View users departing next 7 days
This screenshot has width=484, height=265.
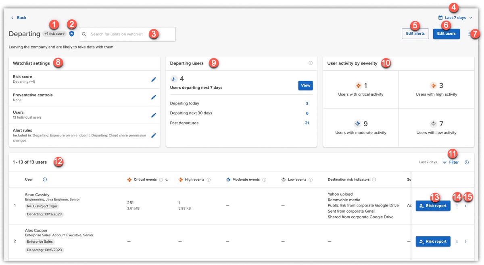point(305,86)
